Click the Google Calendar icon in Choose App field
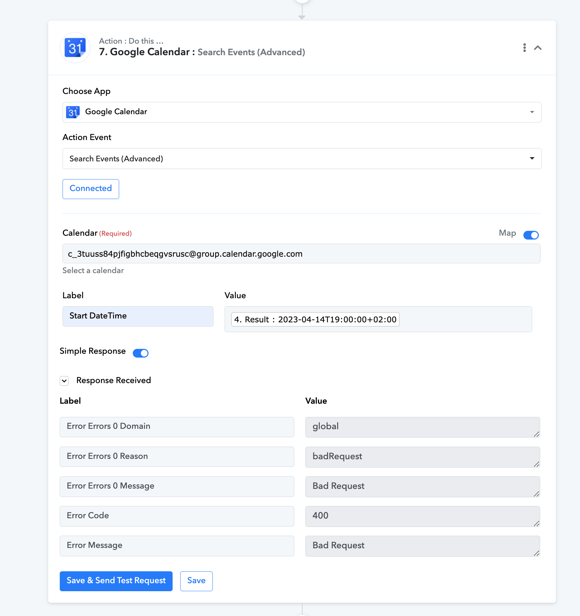Screen dimensions: 580x616 [x=73, y=112]
